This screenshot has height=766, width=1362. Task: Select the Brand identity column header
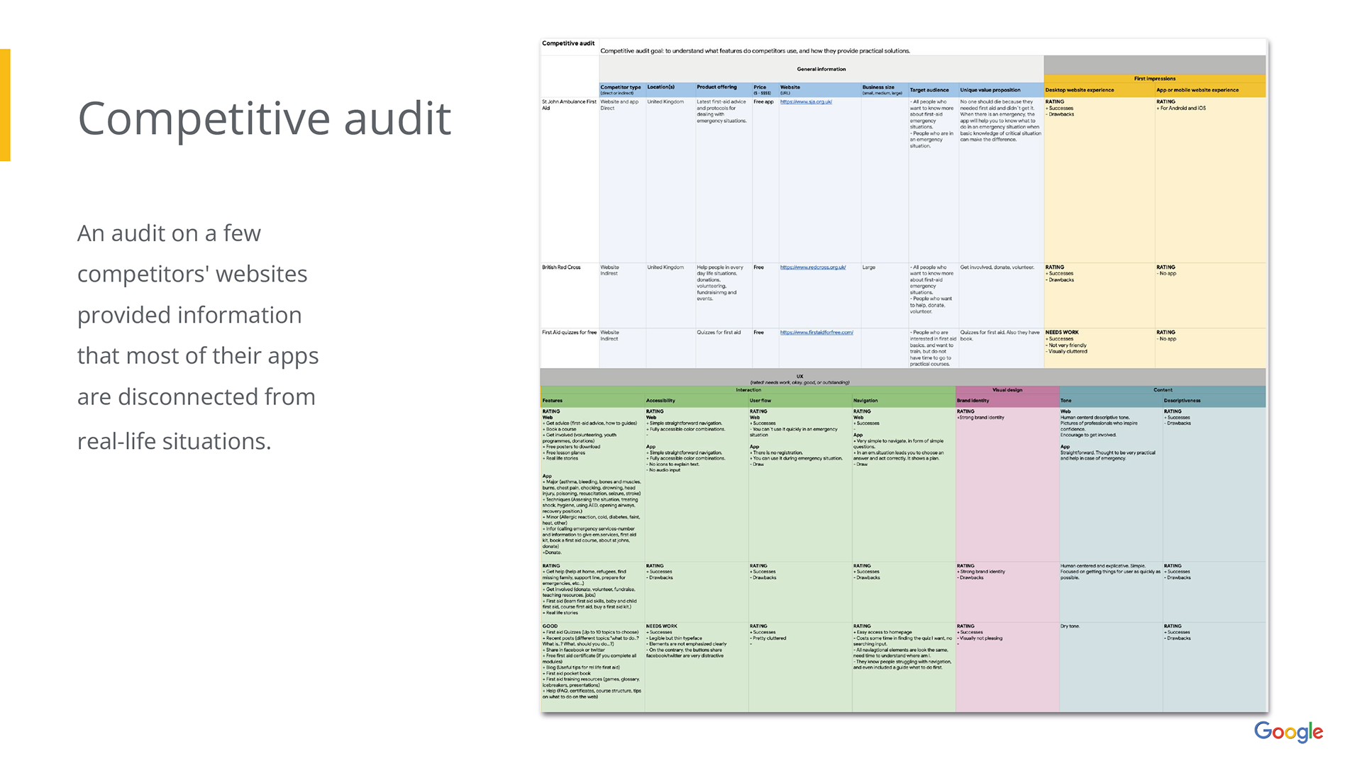point(973,401)
